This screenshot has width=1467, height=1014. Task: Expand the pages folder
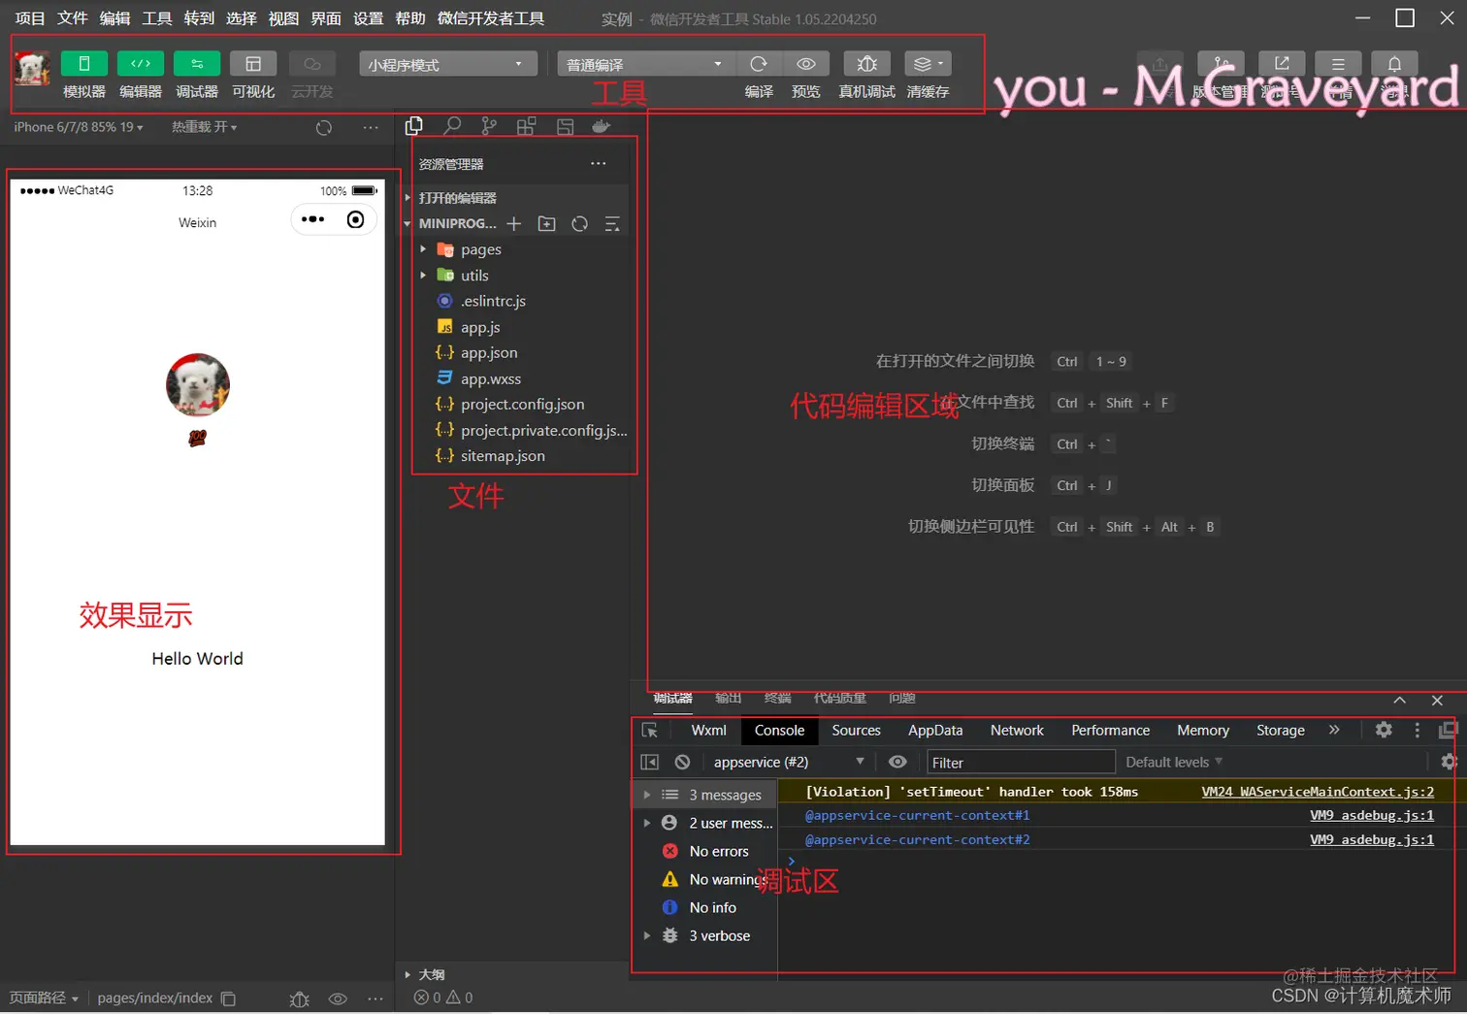pos(470,249)
